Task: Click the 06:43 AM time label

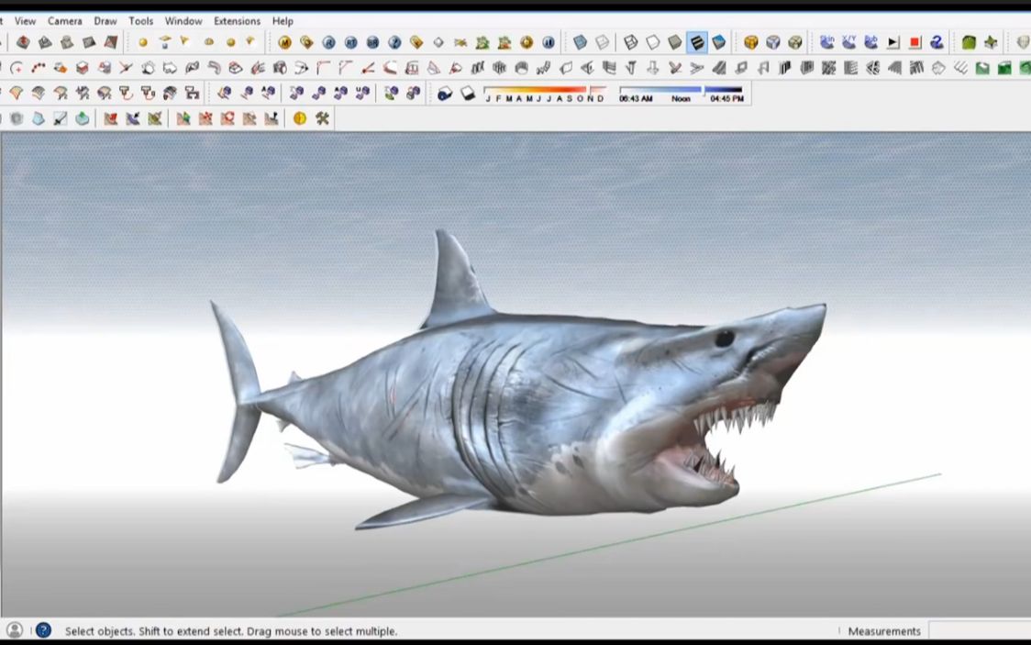Action: click(x=636, y=98)
